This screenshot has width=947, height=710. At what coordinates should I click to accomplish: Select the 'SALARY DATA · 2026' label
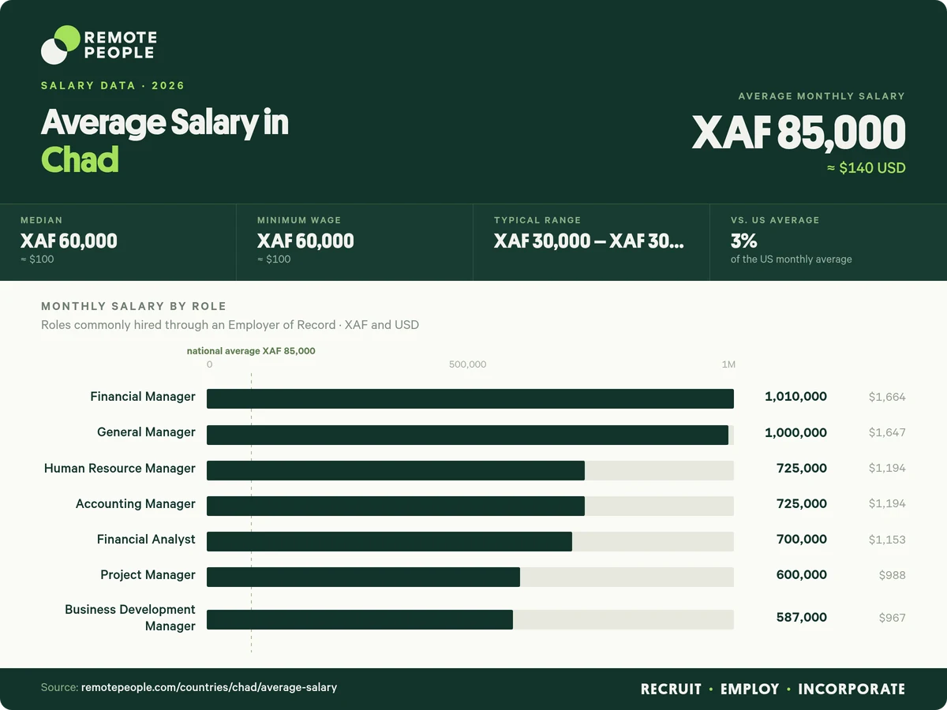[x=113, y=85]
